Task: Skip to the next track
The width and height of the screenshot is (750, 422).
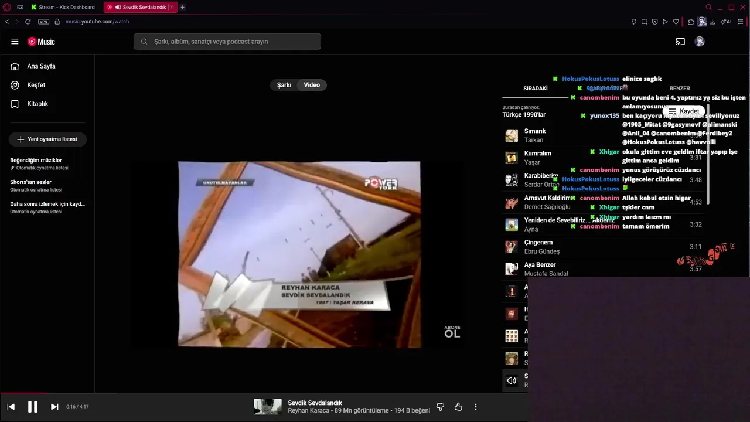Action: click(54, 407)
